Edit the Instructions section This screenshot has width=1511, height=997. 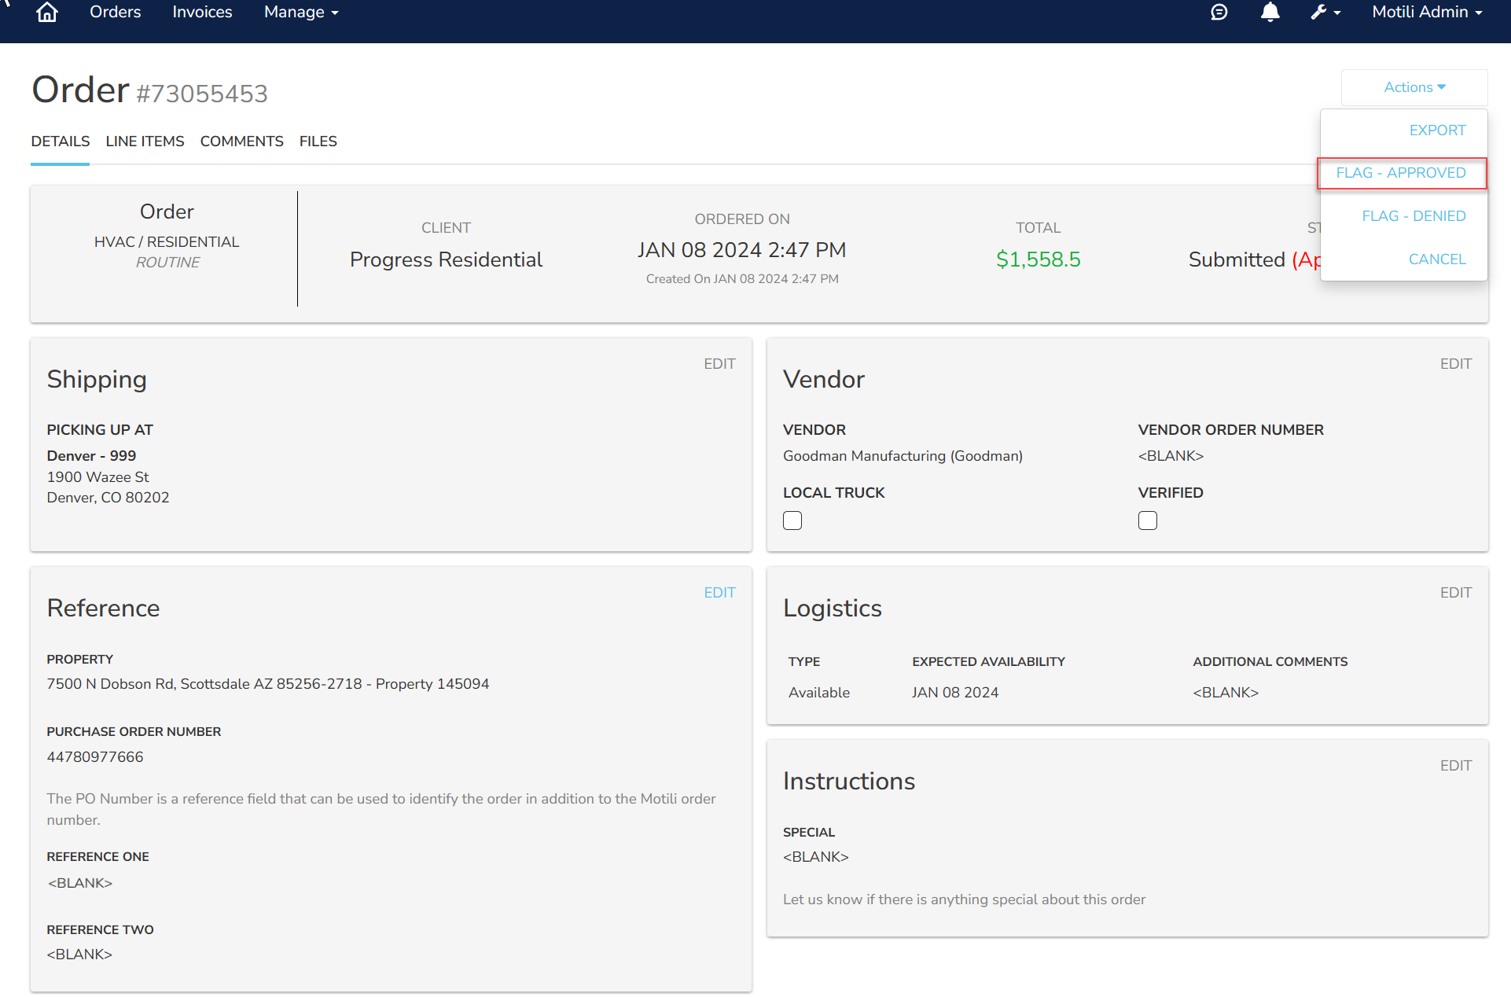[x=1455, y=766]
